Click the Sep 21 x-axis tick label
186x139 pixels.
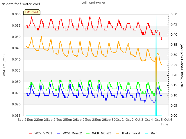click(23, 120)
